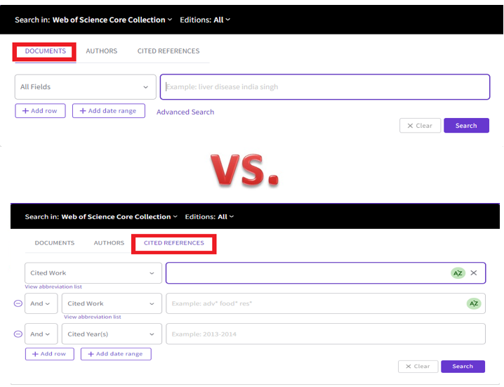Image resolution: width=504 pixels, height=387 pixels.
Task: Switch to Documents tab in lower panel
Action: (x=54, y=243)
